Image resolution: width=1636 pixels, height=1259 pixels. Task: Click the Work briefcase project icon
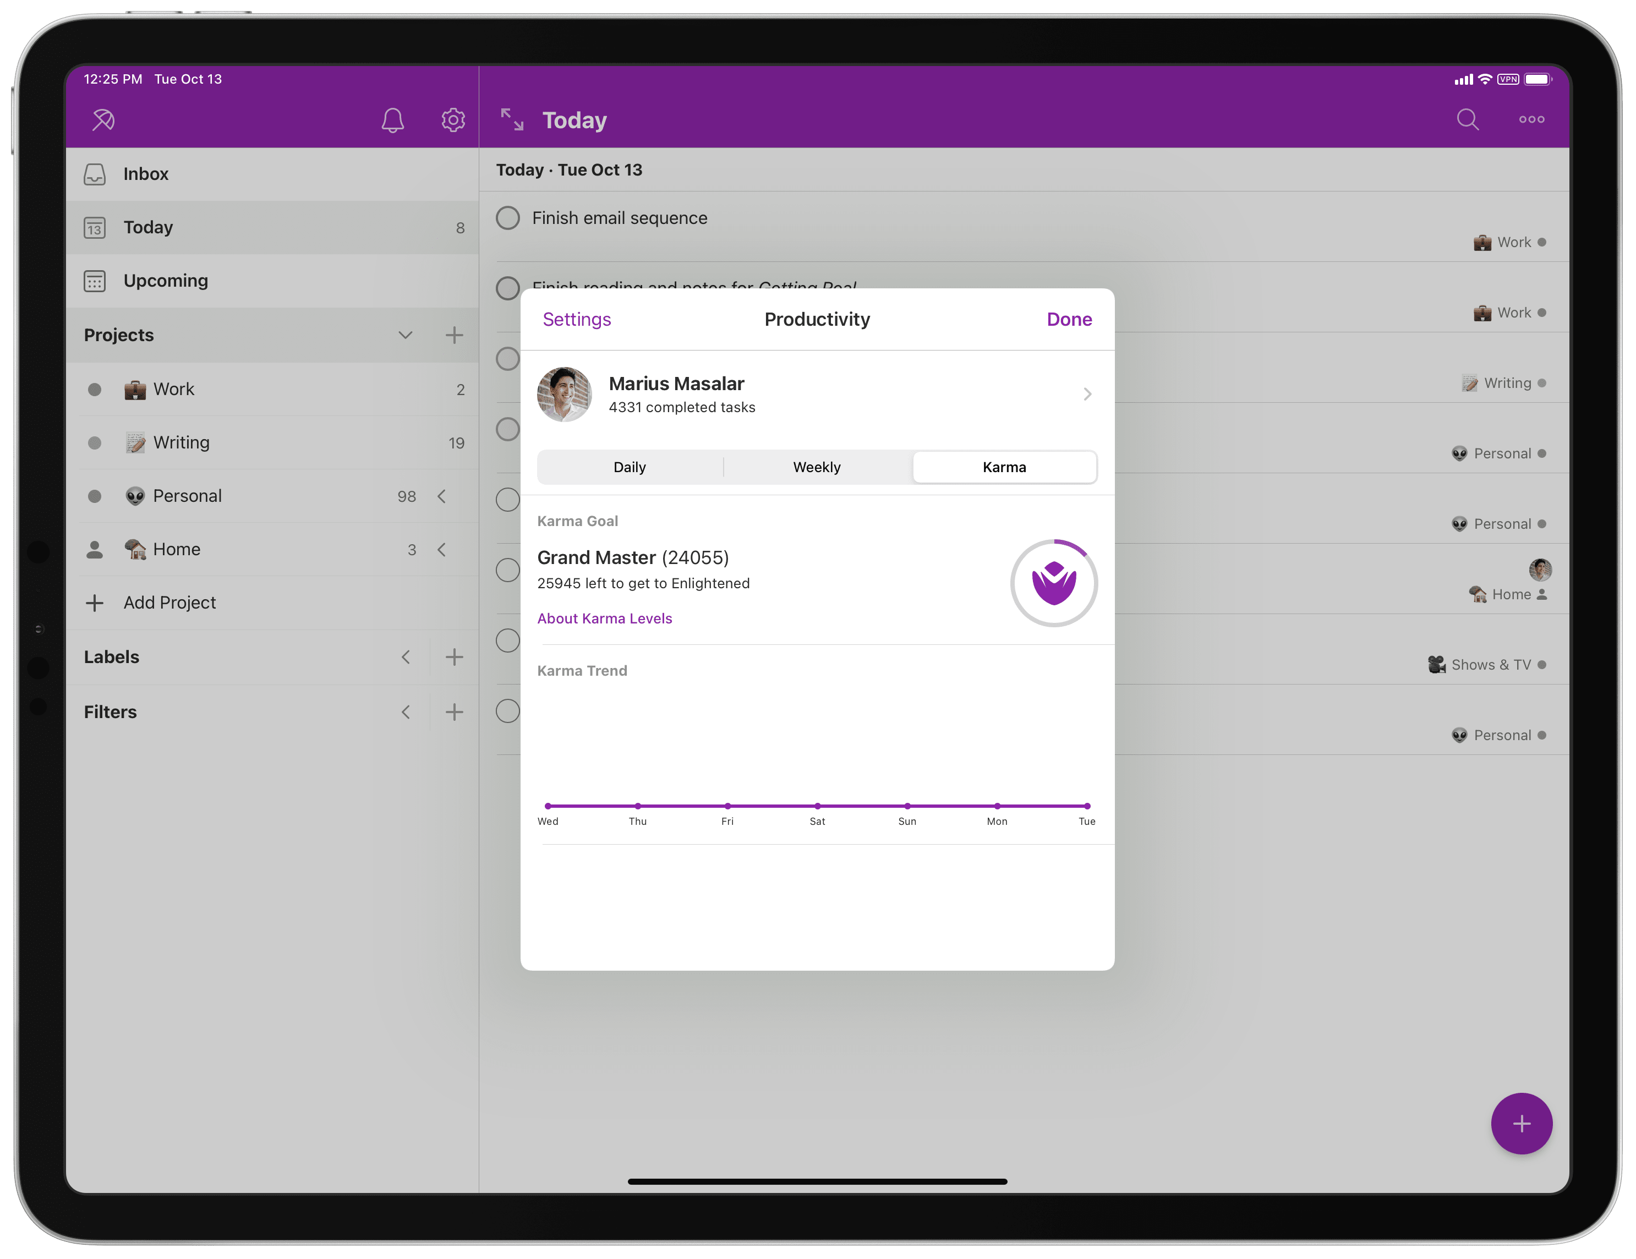tap(135, 390)
